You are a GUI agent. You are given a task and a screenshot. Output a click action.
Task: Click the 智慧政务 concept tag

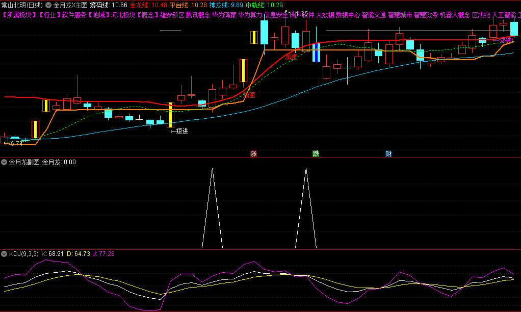click(x=426, y=15)
